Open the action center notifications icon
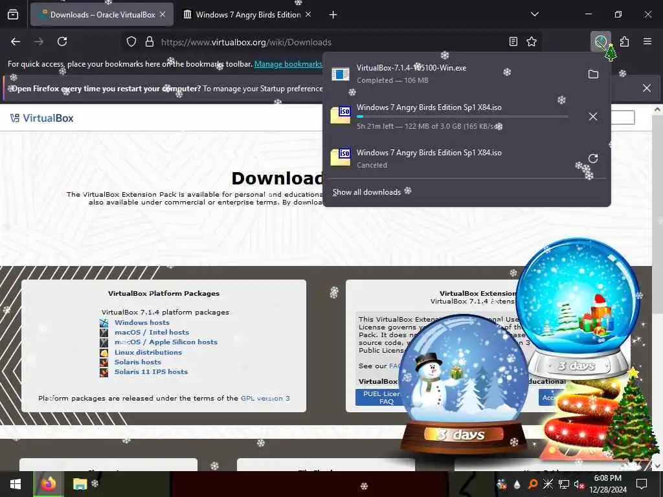Viewport: 663px width, 497px height. pyautogui.click(x=642, y=484)
